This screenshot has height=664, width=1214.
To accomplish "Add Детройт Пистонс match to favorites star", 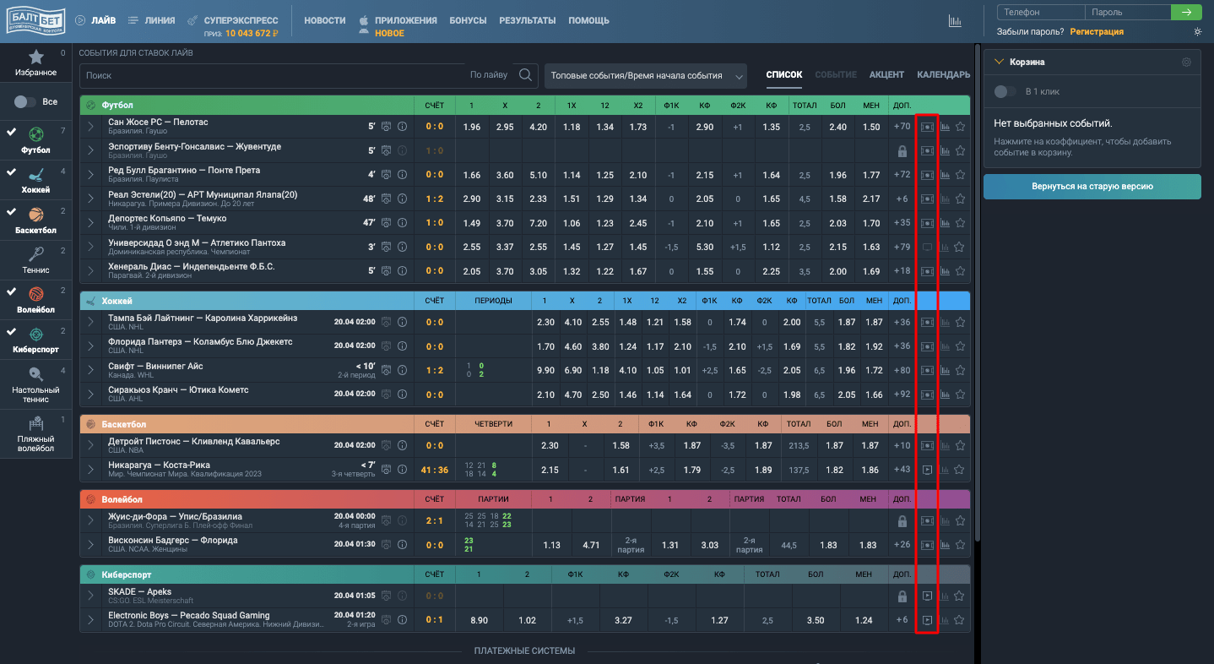I will click(960, 445).
